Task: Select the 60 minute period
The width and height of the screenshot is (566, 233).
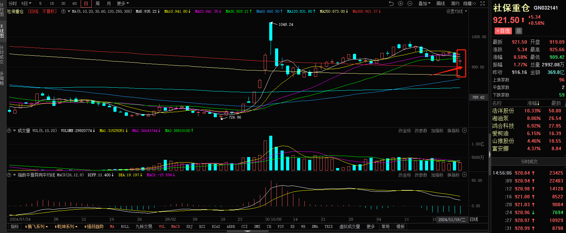Action: coord(75,3)
